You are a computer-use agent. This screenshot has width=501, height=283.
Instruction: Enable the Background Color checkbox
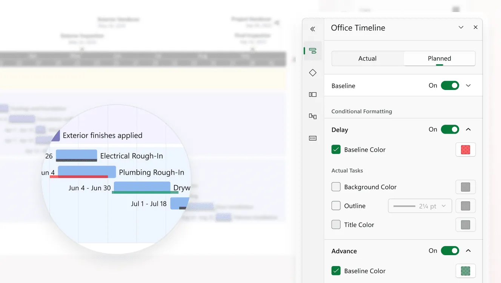(336, 187)
